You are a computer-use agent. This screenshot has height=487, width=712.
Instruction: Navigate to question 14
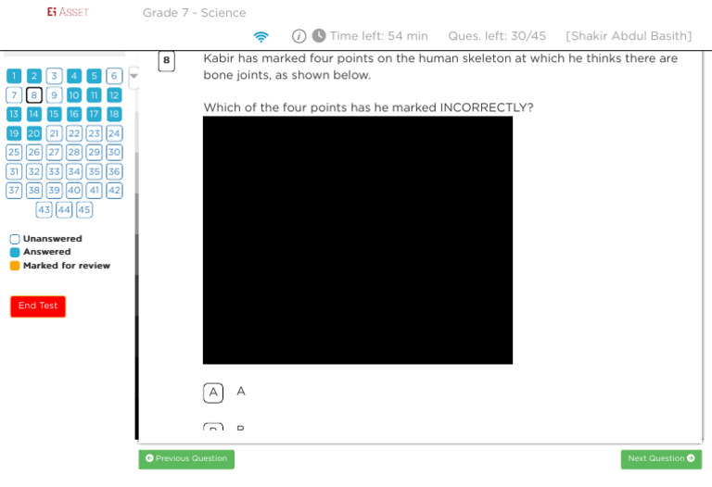(34, 114)
